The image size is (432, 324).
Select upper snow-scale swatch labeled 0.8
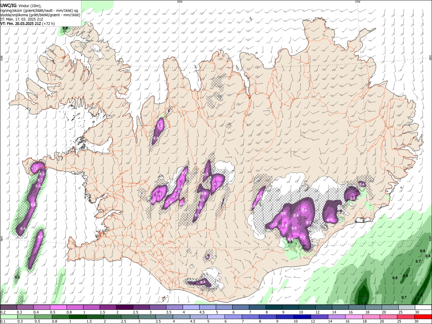pyautogui.click(x=75, y=307)
